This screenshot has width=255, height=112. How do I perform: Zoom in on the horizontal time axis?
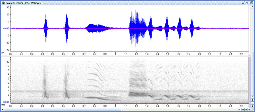tap(243, 109)
